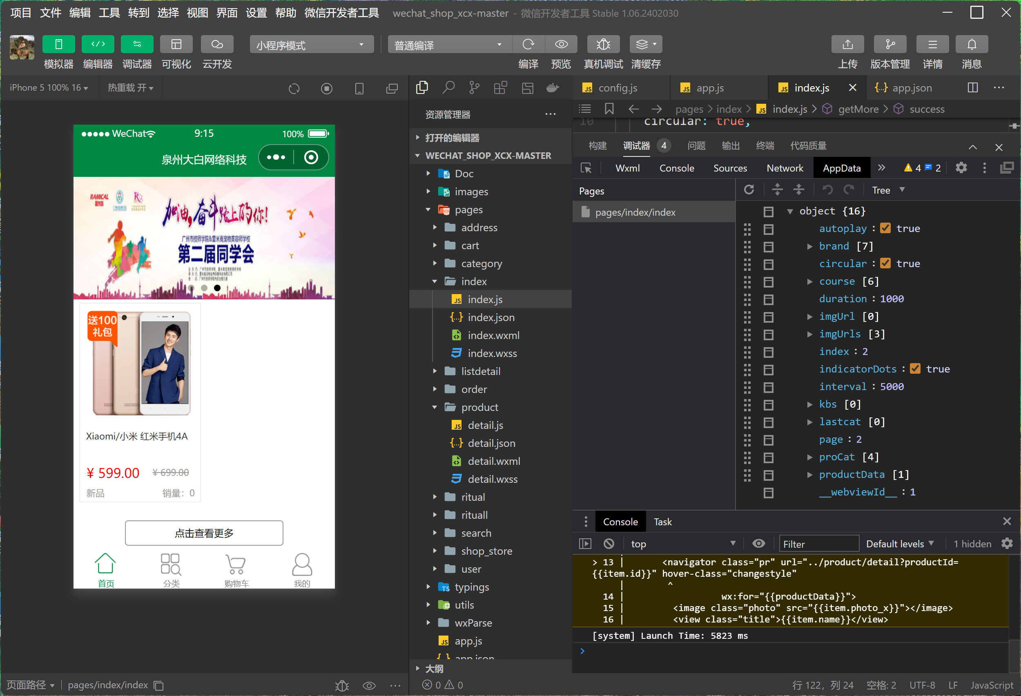Screen dimensions: 1021x696
Task: Click the index.js file in file tree
Action: tap(483, 299)
